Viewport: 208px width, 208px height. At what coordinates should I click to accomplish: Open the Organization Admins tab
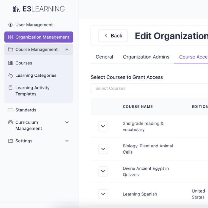coord(146,57)
